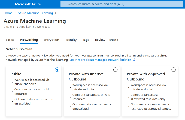Click the Private with Approved Outbound heading
The width and height of the screenshot is (185, 120).
click(146, 76)
